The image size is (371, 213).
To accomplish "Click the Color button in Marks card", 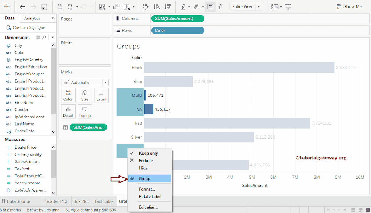I will [x=68, y=95].
